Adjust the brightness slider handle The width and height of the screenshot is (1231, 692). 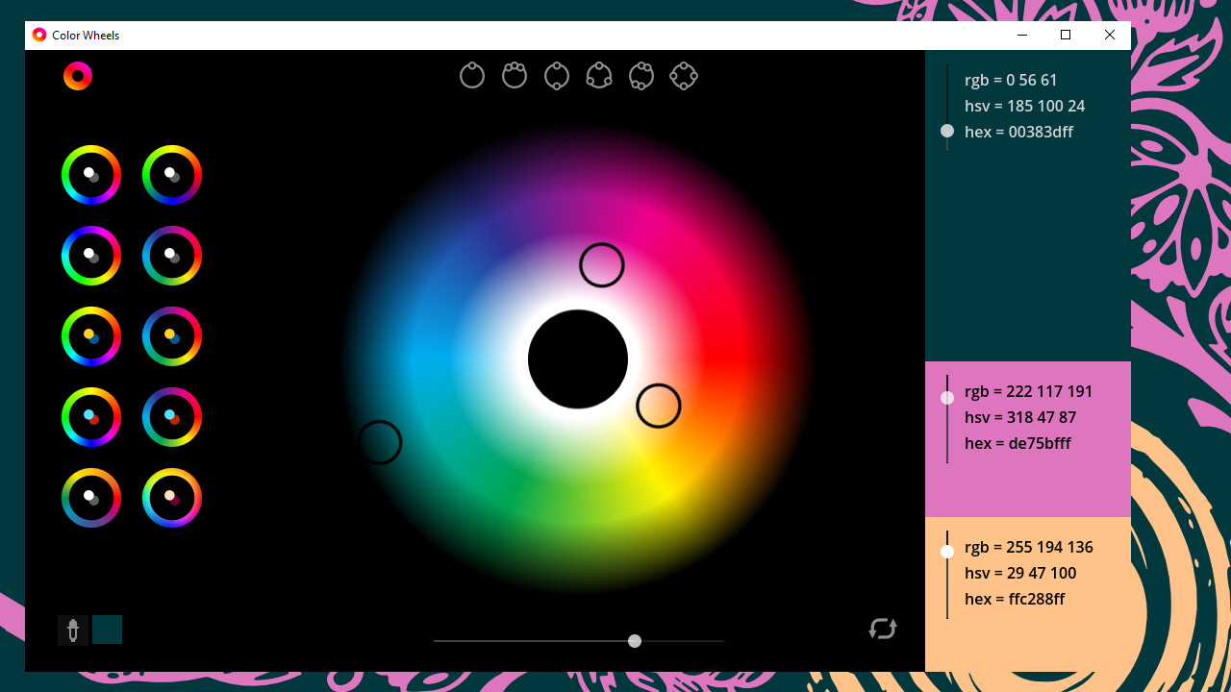634,640
